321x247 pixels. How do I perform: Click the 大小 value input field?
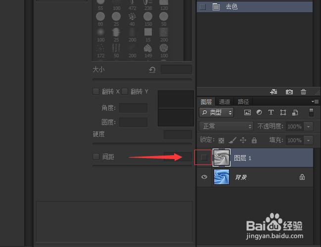(176, 70)
